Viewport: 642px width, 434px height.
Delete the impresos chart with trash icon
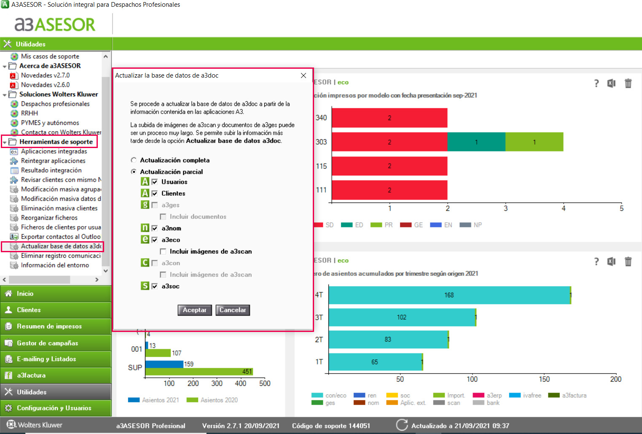click(x=628, y=83)
